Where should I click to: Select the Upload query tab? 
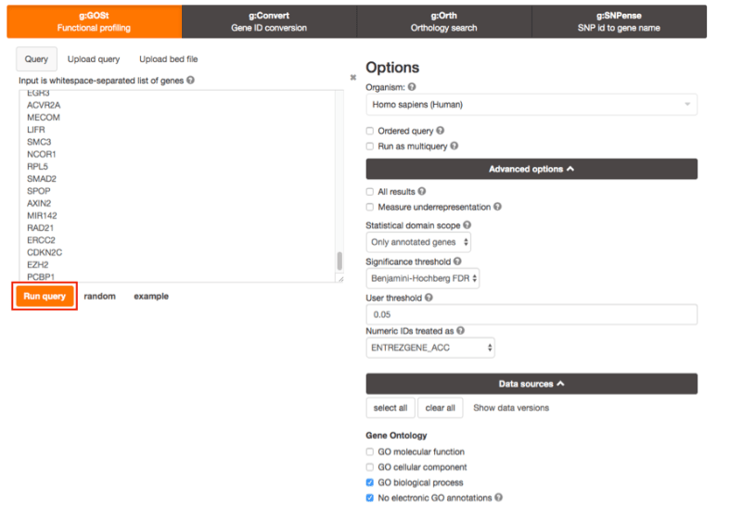point(94,59)
